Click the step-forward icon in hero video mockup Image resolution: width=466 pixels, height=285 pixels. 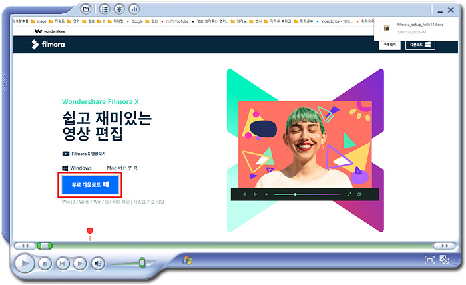click(x=255, y=194)
